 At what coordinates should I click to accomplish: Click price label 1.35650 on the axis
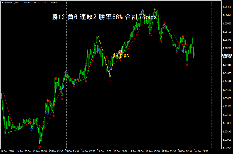[x=227, y=31]
